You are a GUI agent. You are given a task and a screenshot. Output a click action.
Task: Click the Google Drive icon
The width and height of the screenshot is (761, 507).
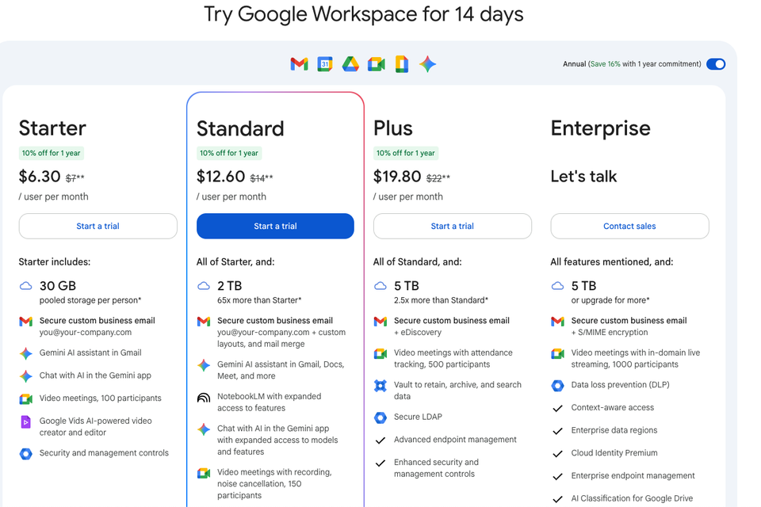pos(350,64)
